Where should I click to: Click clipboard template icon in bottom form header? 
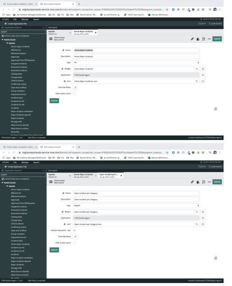[198, 182]
